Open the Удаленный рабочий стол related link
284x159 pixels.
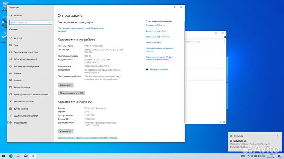pos(157,37)
